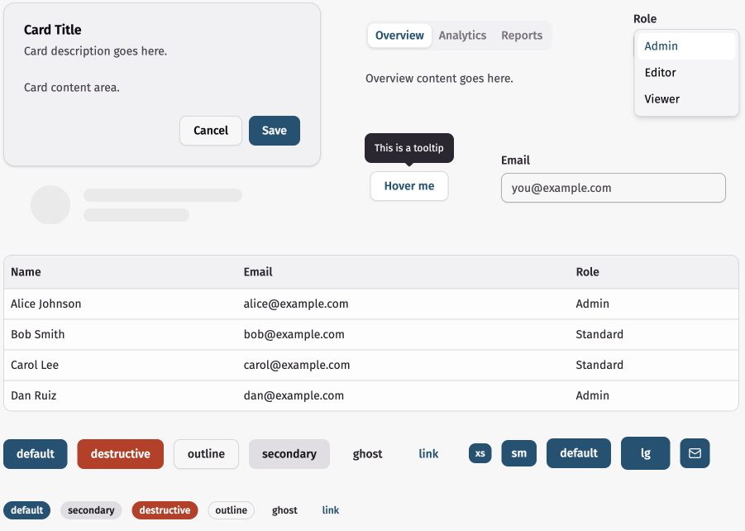Pick Admin from the Role dropdown
745x531 pixels.
661,46
